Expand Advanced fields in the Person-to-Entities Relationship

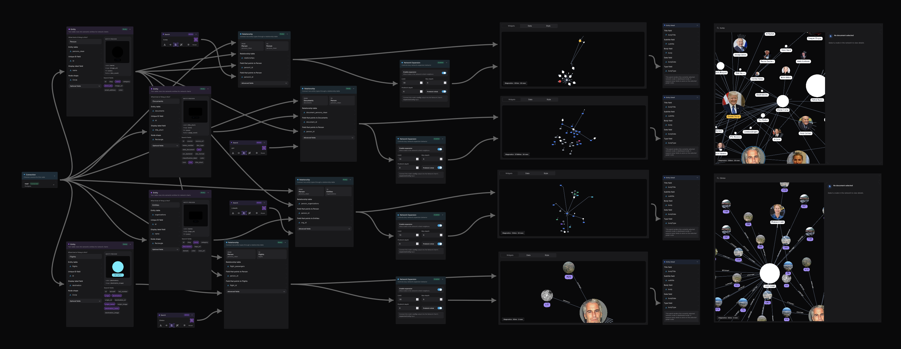click(324, 229)
